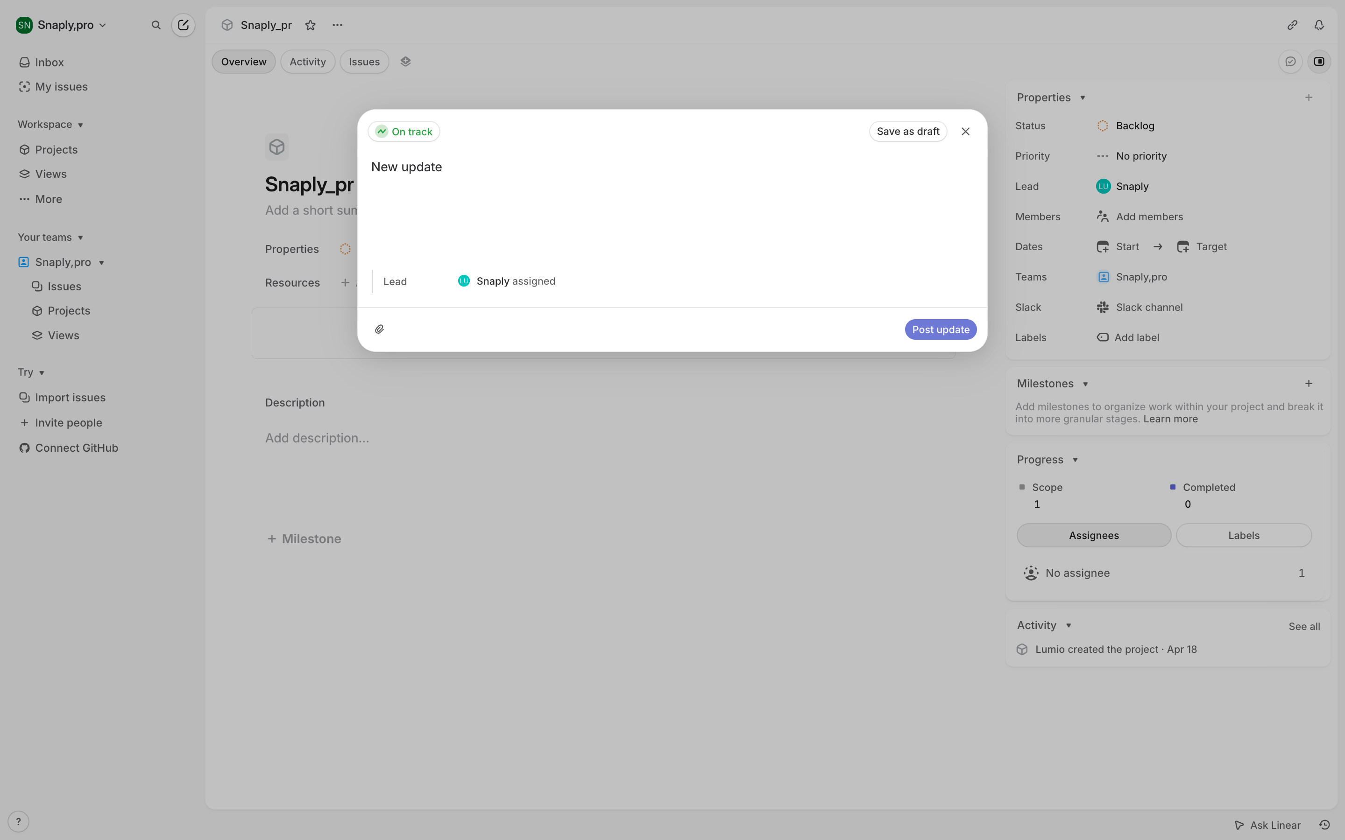The height and width of the screenshot is (840, 1345).
Task: Open the history clock icon at bottom right
Action: (1324, 825)
